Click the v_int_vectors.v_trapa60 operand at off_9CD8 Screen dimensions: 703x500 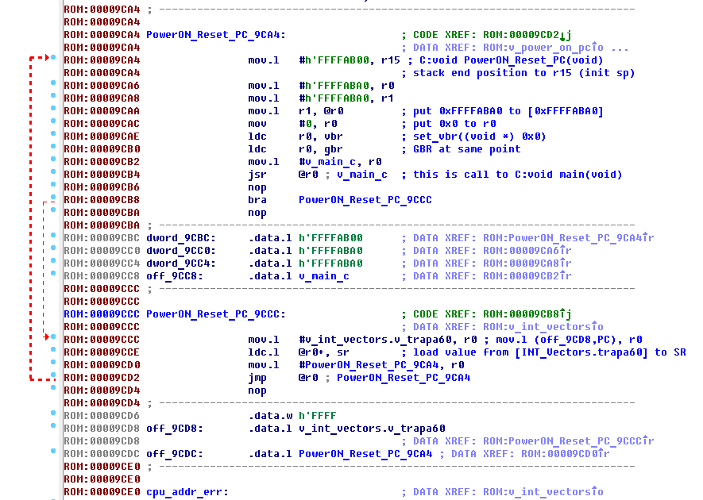[x=372, y=429]
